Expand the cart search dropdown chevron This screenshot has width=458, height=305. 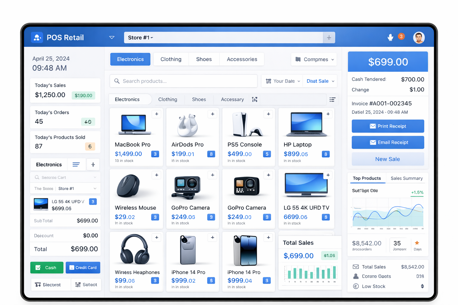(95, 178)
